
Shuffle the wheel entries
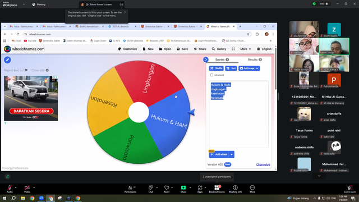tap(216, 68)
